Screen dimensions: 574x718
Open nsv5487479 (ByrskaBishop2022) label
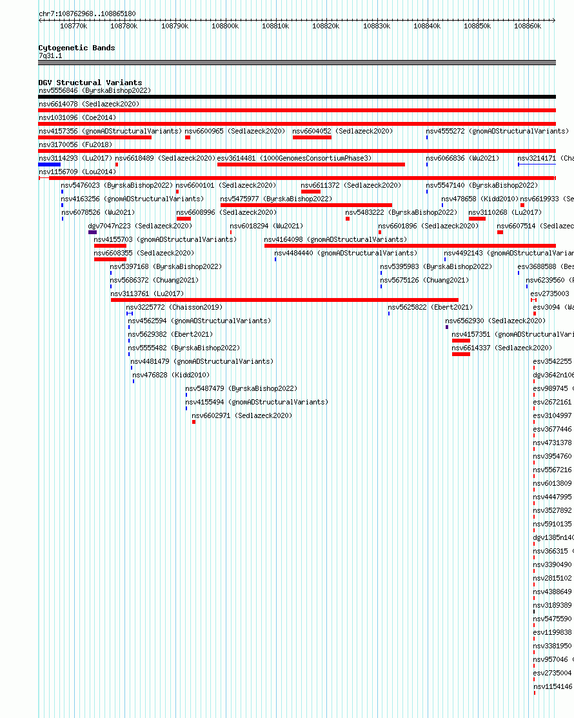pyautogui.click(x=241, y=388)
